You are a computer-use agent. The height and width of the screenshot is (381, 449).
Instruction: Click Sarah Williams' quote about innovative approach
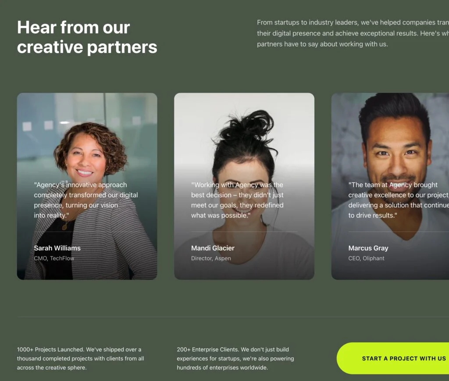pos(86,200)
